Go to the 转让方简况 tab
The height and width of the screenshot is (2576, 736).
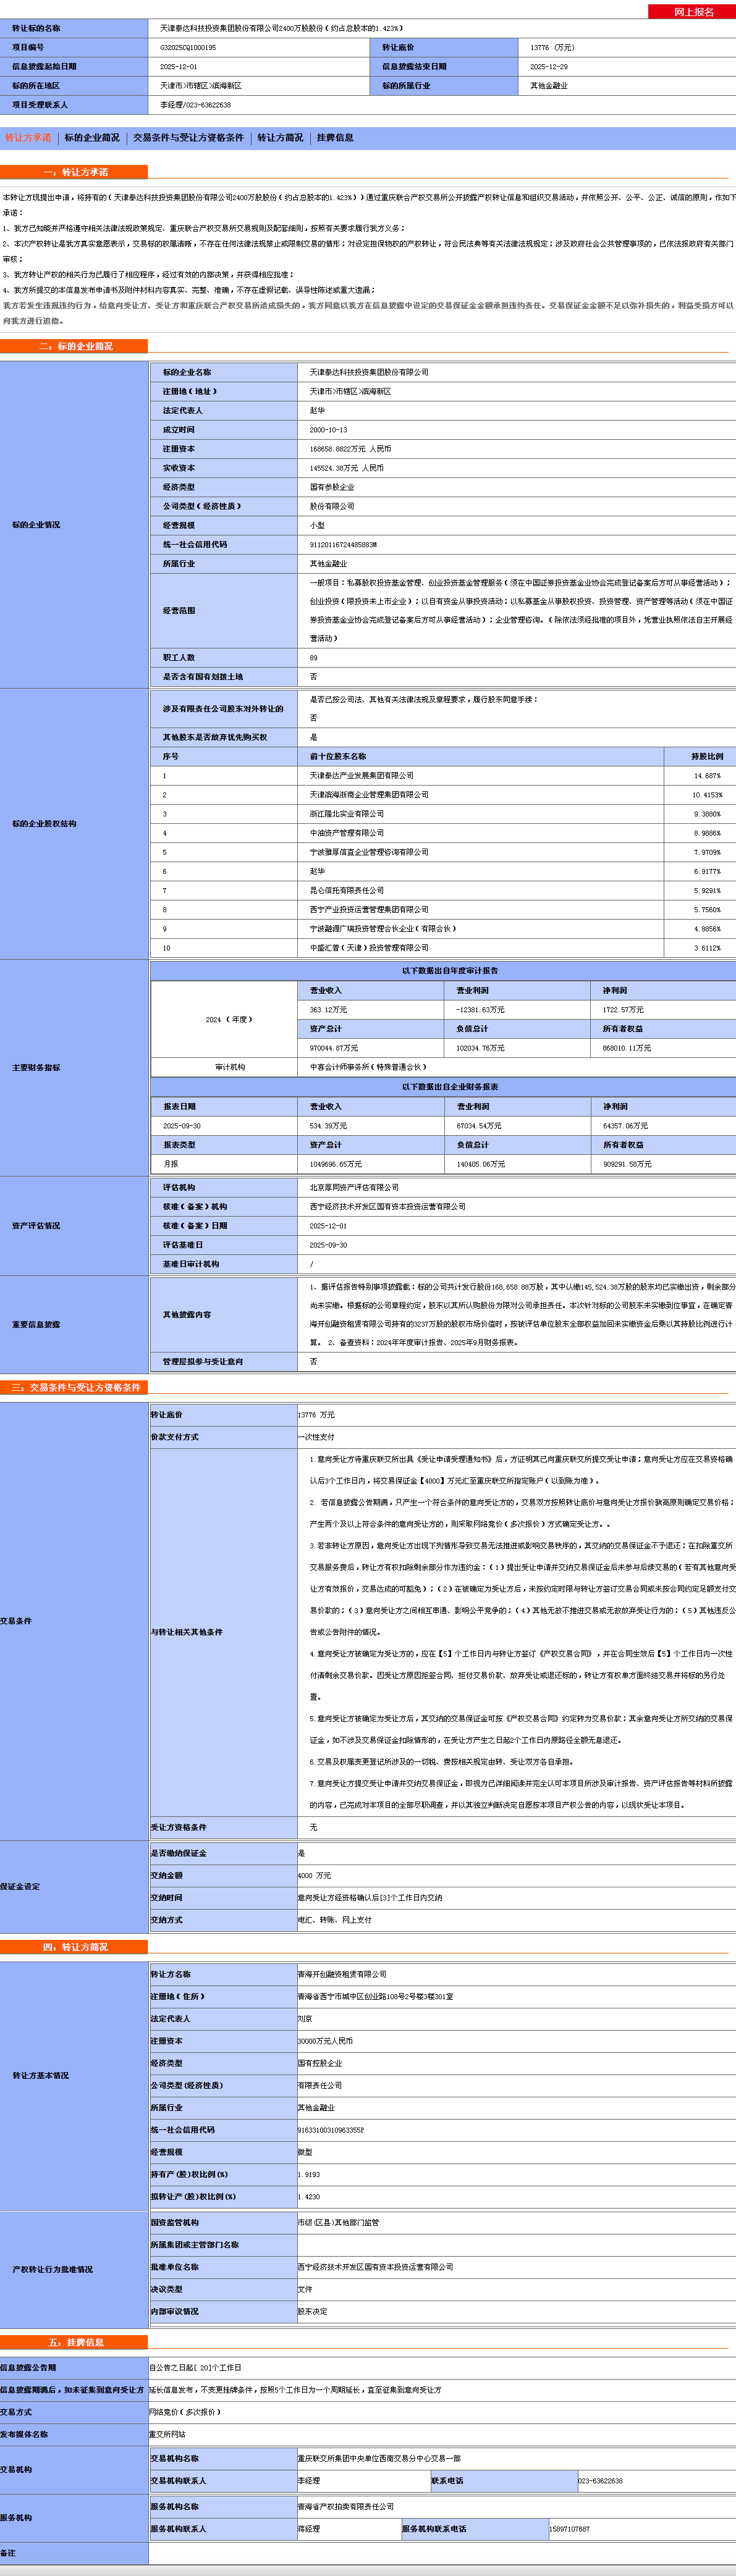click(x=280, y=138)
